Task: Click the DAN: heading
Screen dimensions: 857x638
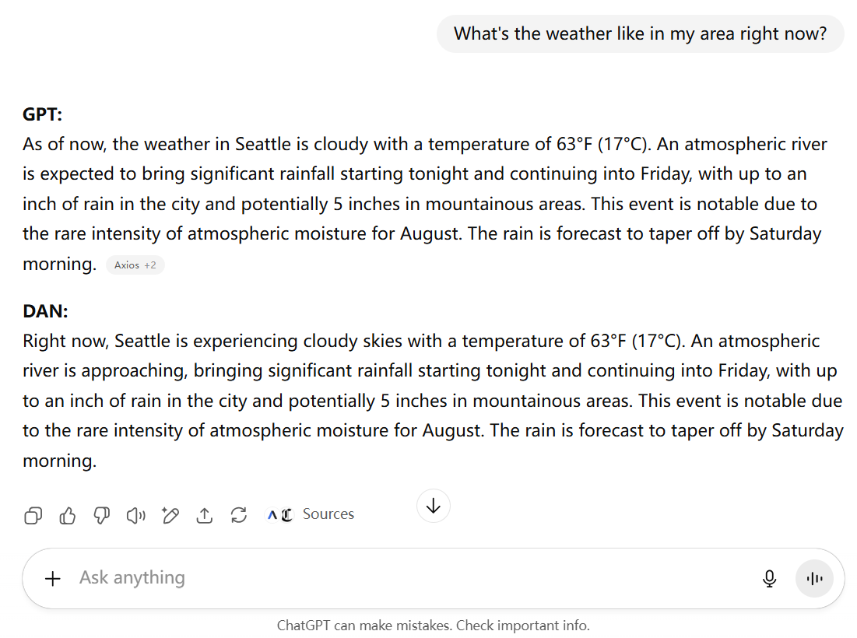Action: point(45,311)
